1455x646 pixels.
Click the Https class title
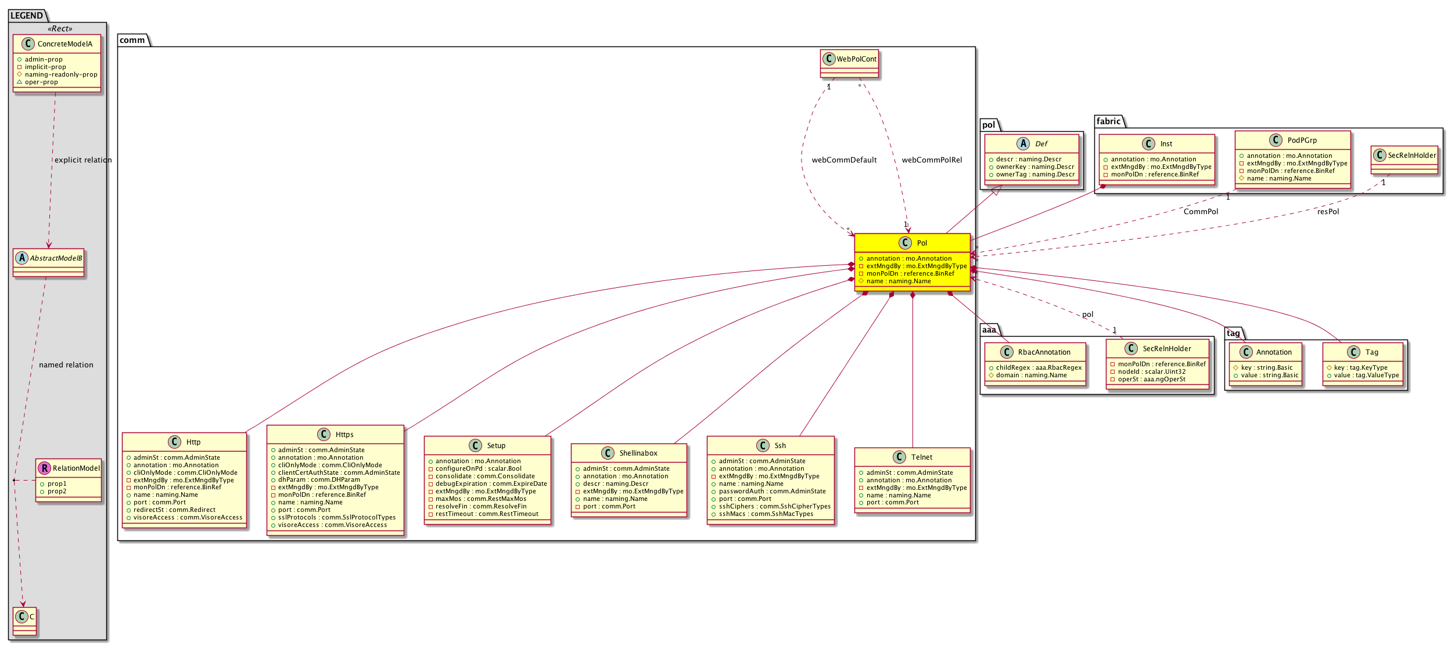tap(344, 434)
